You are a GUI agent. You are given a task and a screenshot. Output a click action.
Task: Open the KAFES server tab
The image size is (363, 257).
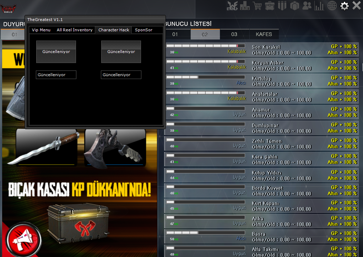(x=264, y=34)
